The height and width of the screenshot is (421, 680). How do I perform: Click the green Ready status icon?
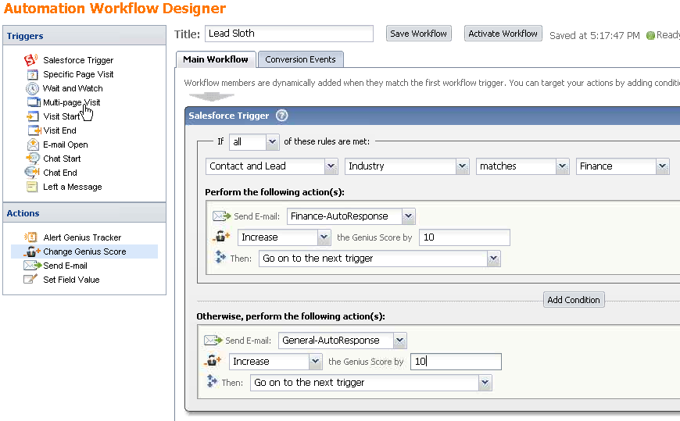[x=650, y=36]
